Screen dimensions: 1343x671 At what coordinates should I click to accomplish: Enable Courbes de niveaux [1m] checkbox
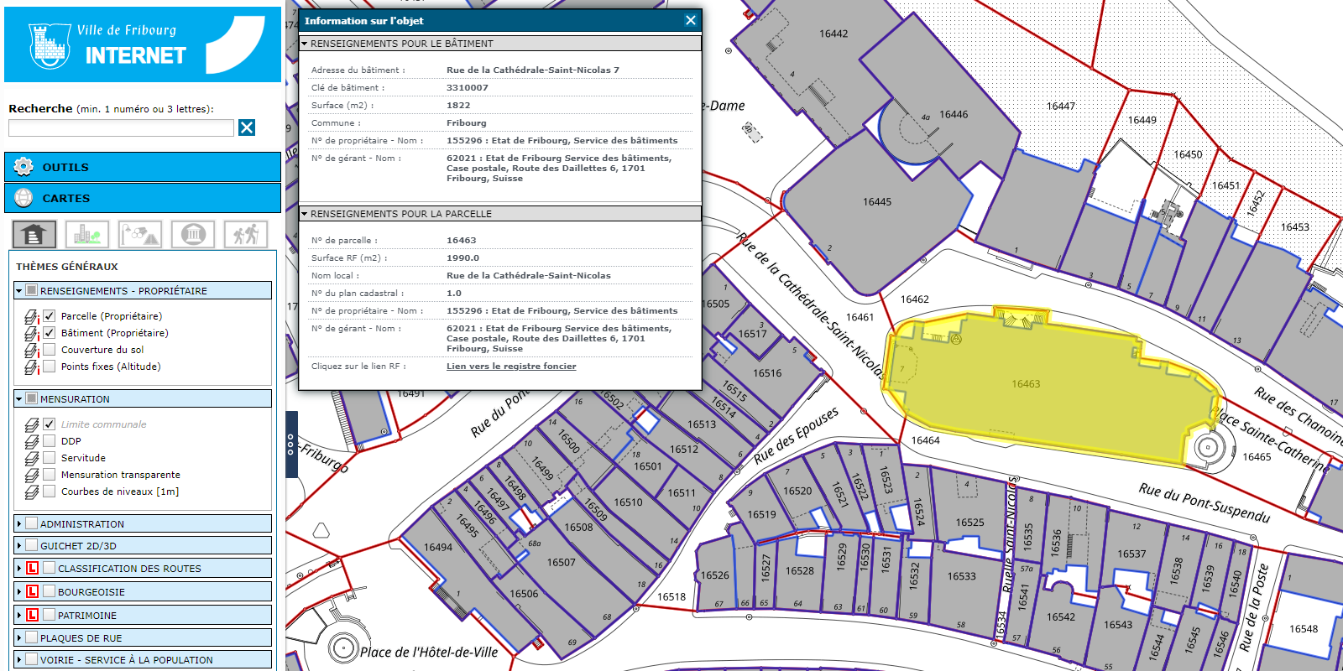click(x=50, y=492)
